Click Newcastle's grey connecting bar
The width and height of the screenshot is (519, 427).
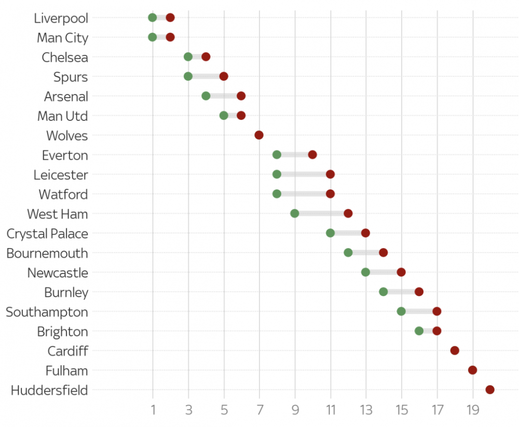click(x=383, y=272)
